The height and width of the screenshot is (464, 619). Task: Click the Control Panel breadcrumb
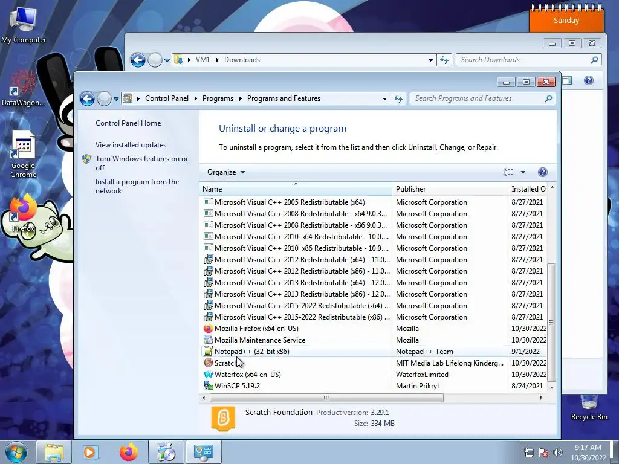pyautogui.click(x=167, y=98)
